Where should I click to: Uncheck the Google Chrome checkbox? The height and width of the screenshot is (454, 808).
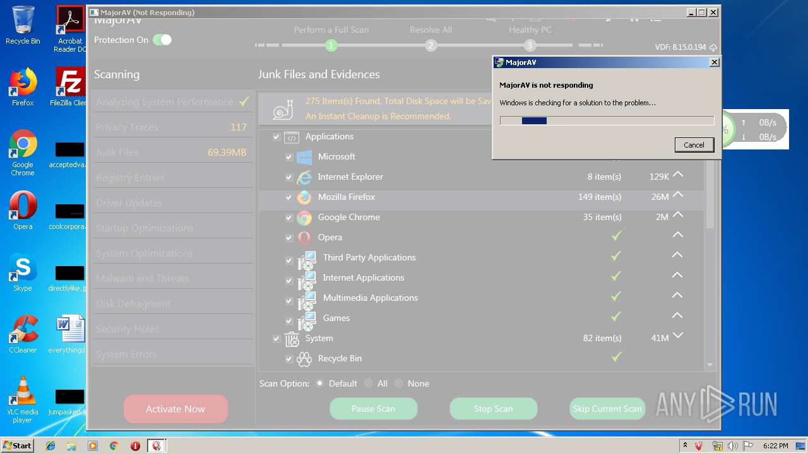point(289,218)
